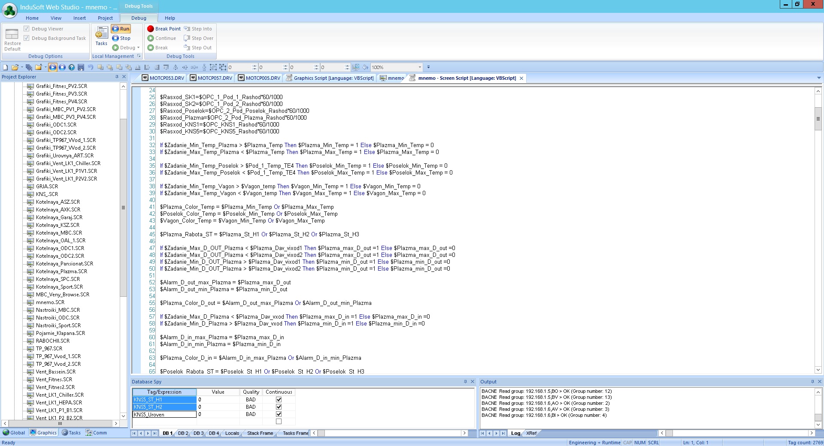
Task: Select Kotelnaya_Plazma.SCR in Project Explorer
Action: click(61, 271)
